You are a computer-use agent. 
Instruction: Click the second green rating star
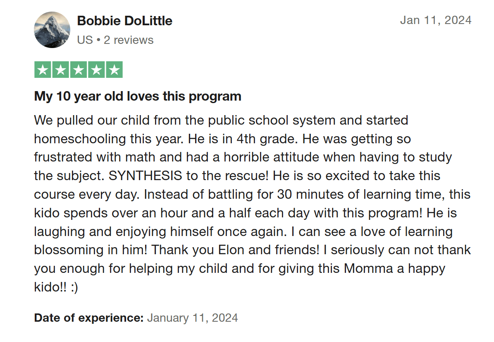tap(60, 70)
